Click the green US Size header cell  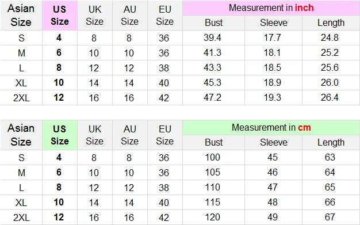point(60,135)
